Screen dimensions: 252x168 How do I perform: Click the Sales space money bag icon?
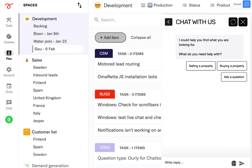coord(27,60)
